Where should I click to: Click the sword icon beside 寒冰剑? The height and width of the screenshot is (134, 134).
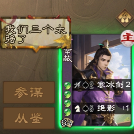point(77,85)
